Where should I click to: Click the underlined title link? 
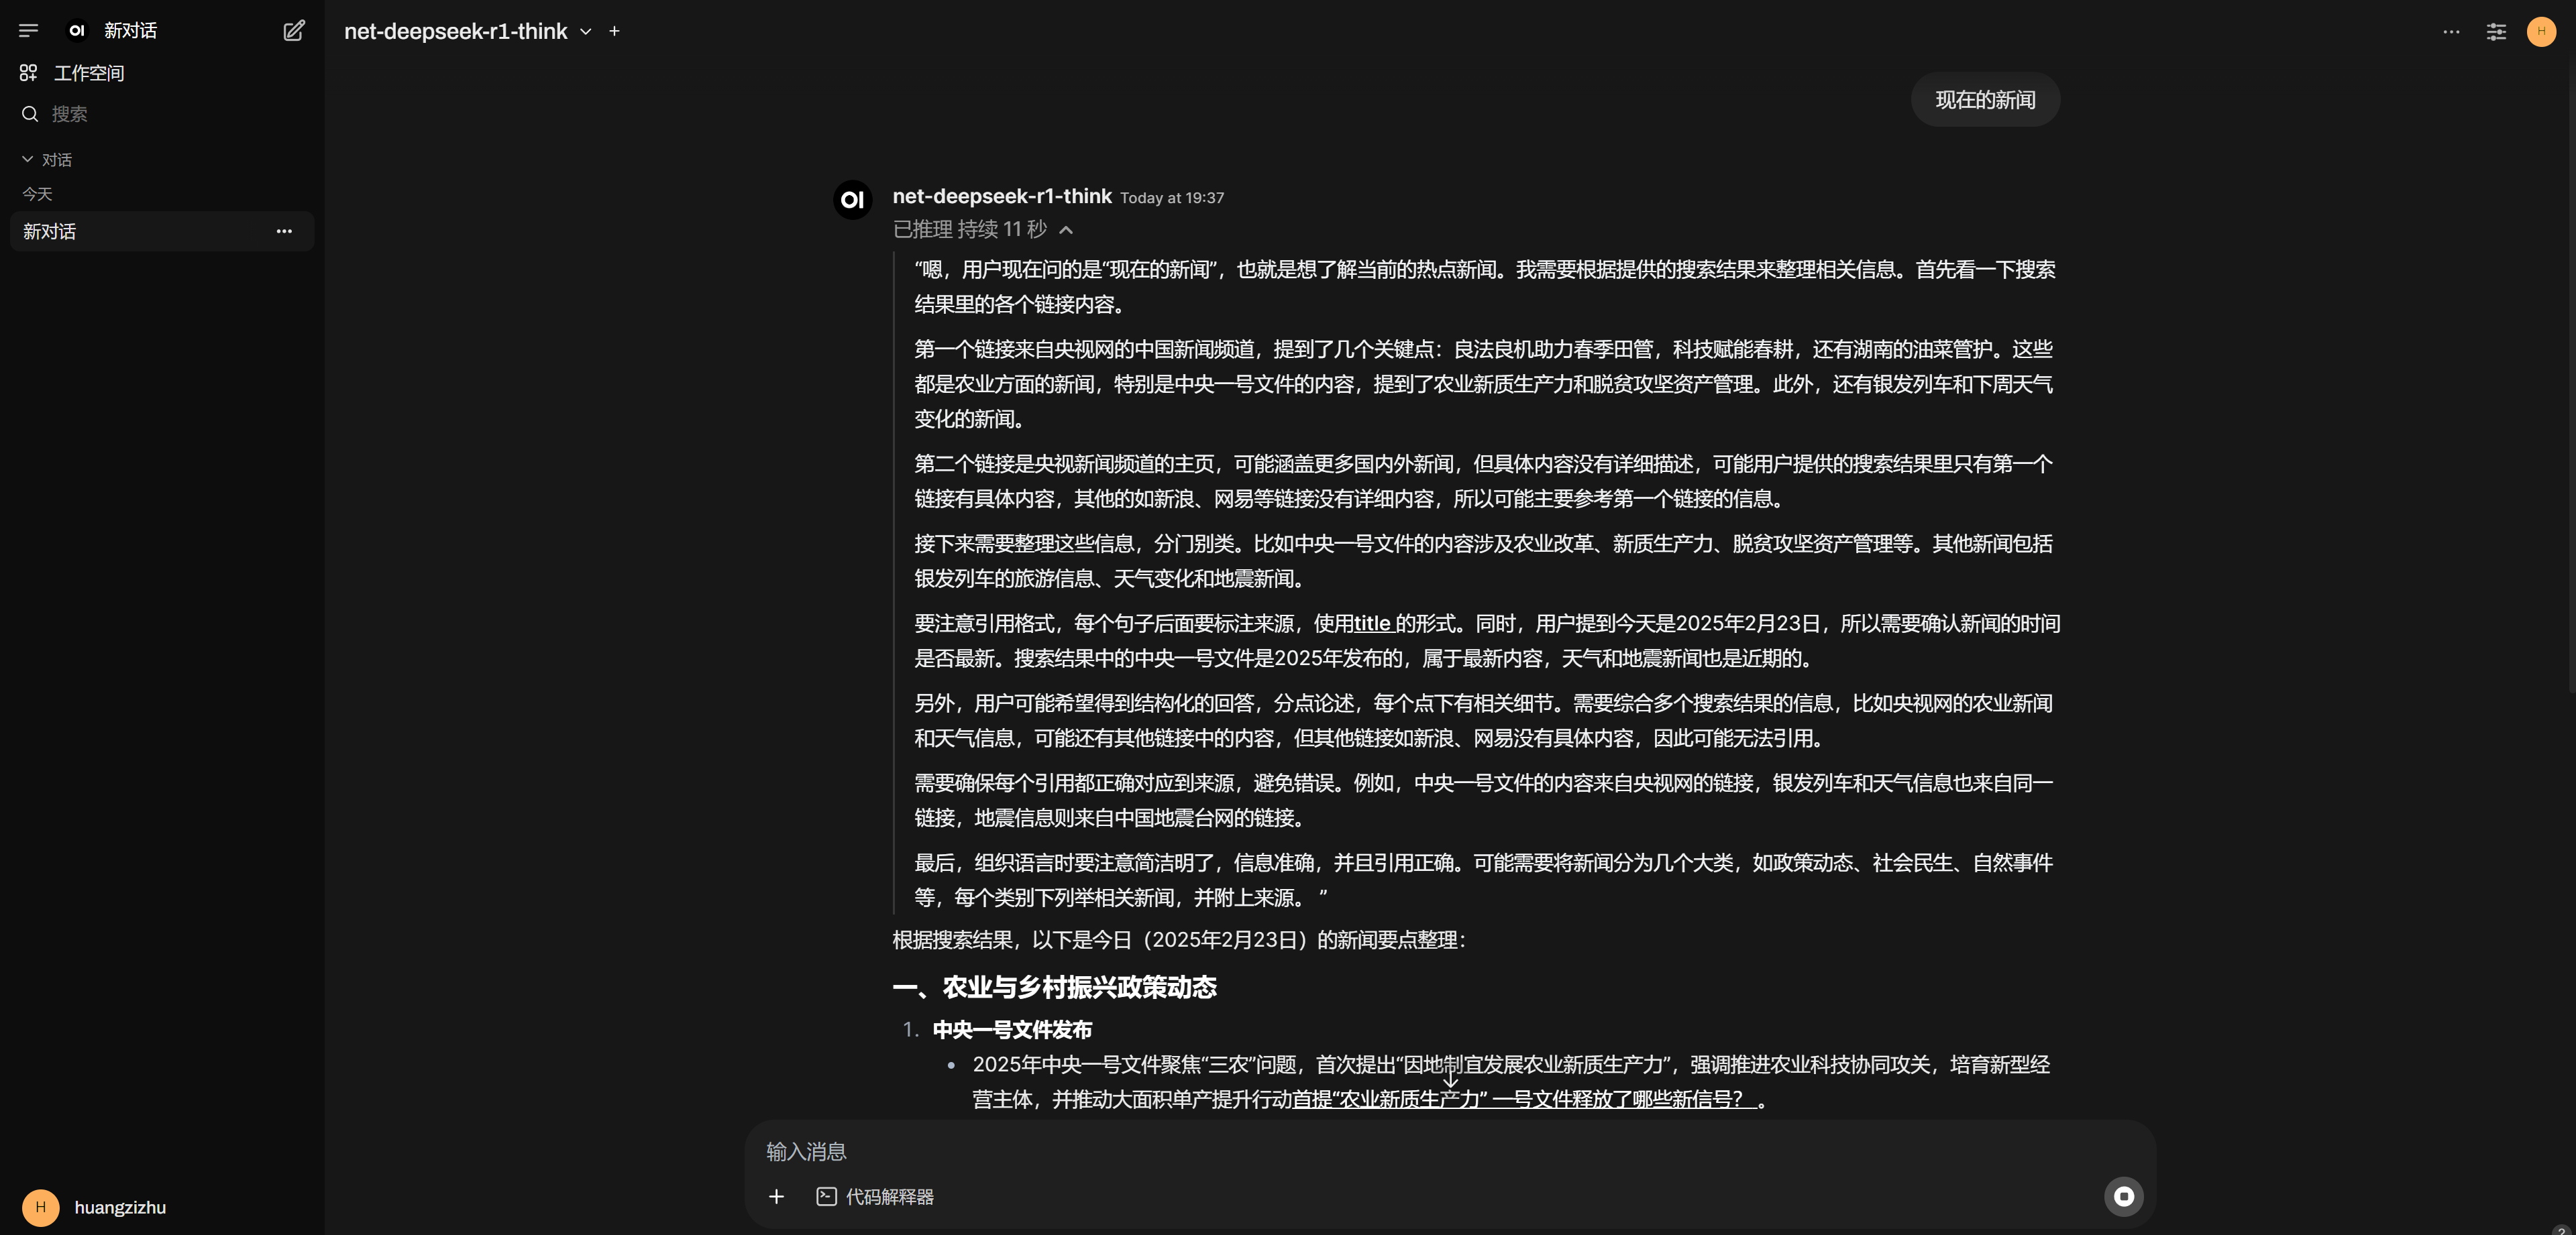[1372, 622]
